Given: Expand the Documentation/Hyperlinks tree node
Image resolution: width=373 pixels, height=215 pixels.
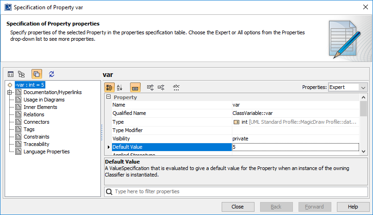Looking at the screenshot, I should [10, 92].
